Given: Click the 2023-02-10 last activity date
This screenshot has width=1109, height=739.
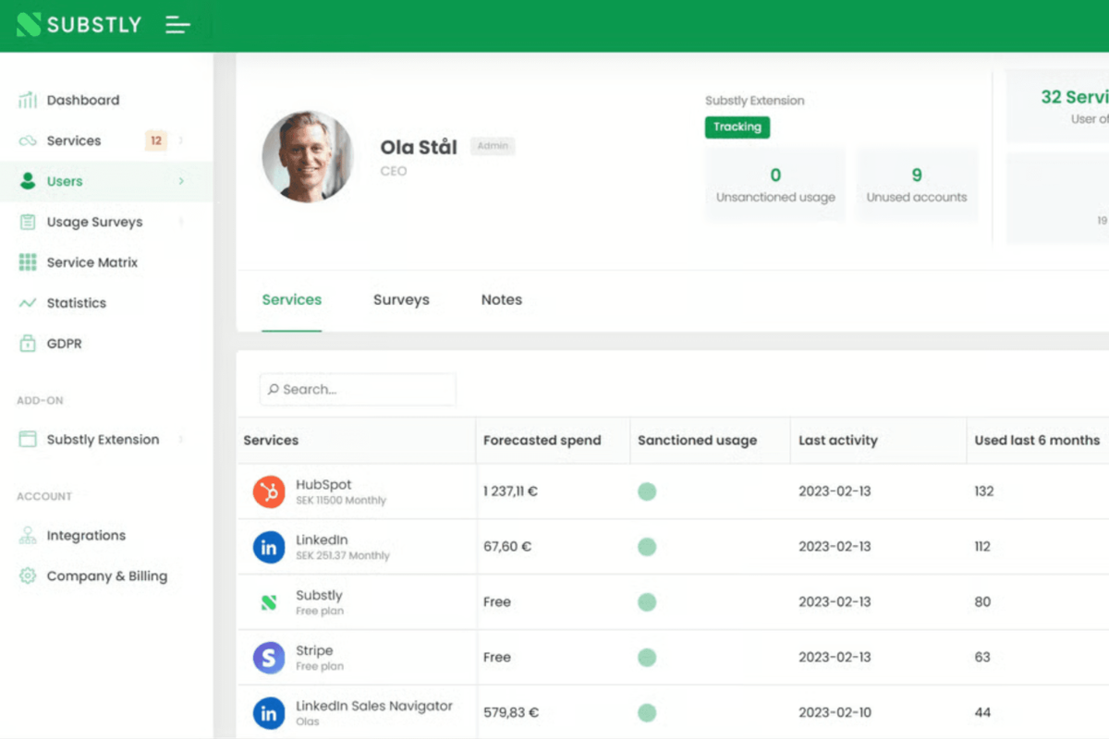Looking at the screenshot, I should [x=835, y=713].
